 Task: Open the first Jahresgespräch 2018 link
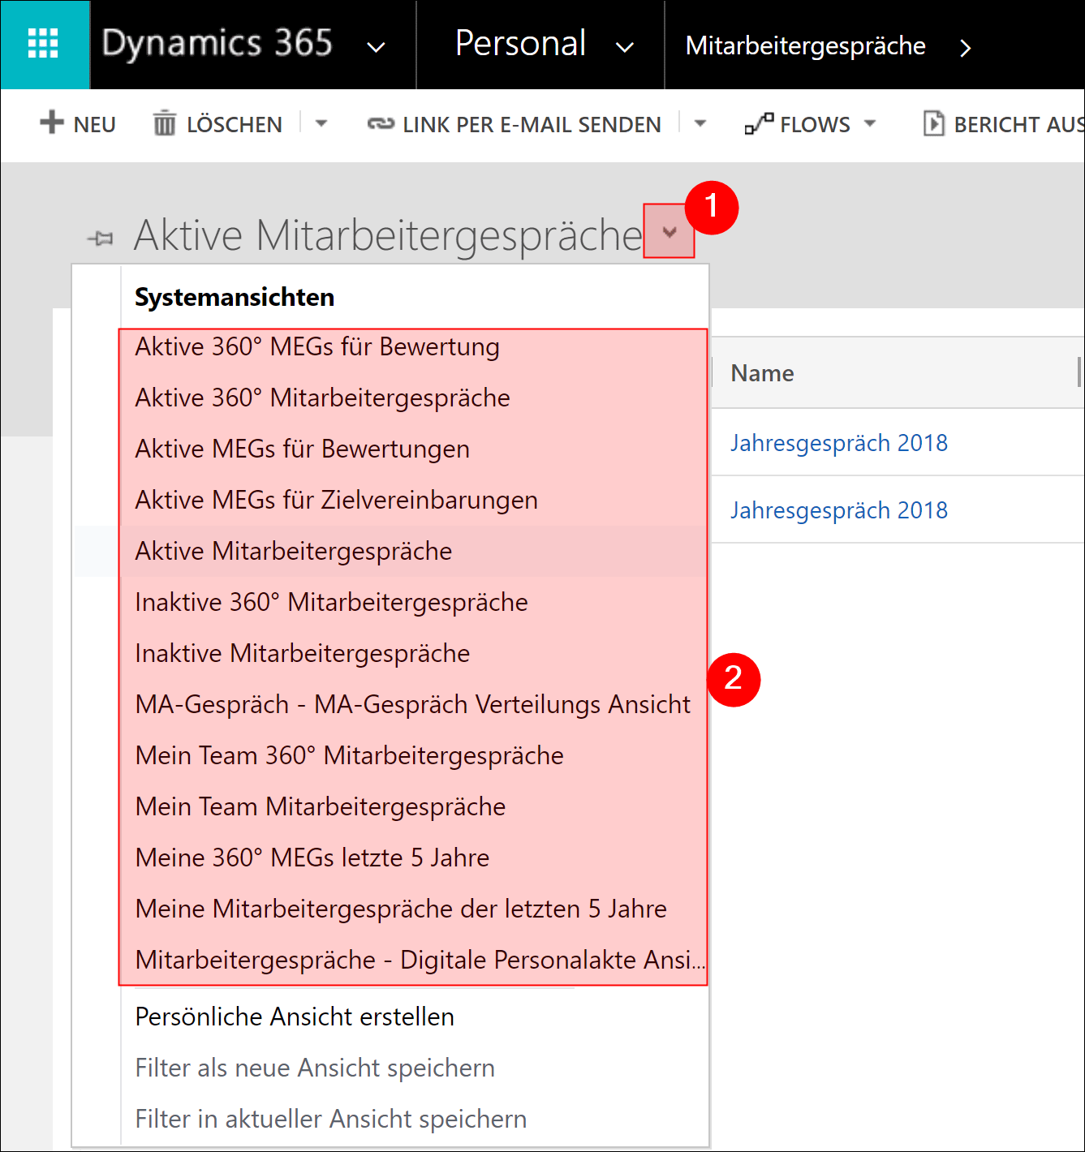point(839,443)
